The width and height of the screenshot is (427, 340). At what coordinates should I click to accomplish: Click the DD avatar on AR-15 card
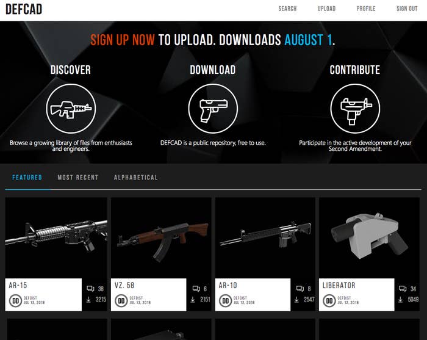[15, 301]
